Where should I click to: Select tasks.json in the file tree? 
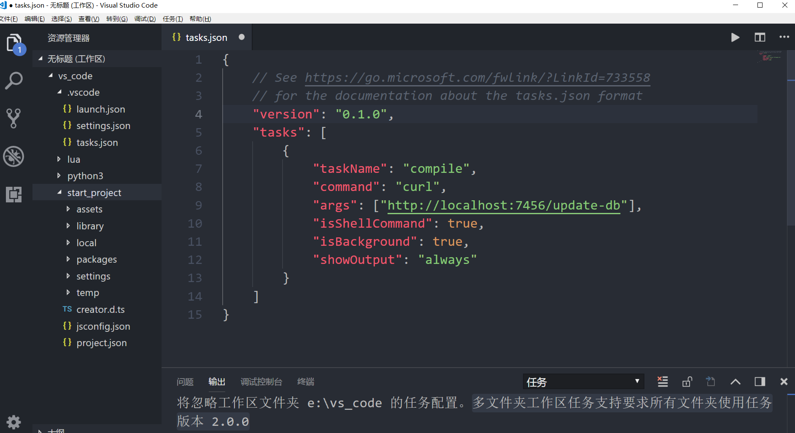pyautogui.click(x=97, y=143)
